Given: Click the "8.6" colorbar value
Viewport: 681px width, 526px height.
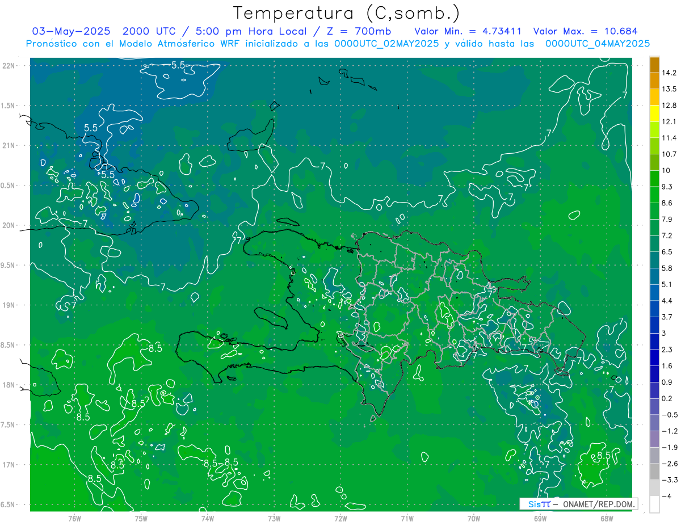Looking at the screenshot, I should (x=667, y=203).
